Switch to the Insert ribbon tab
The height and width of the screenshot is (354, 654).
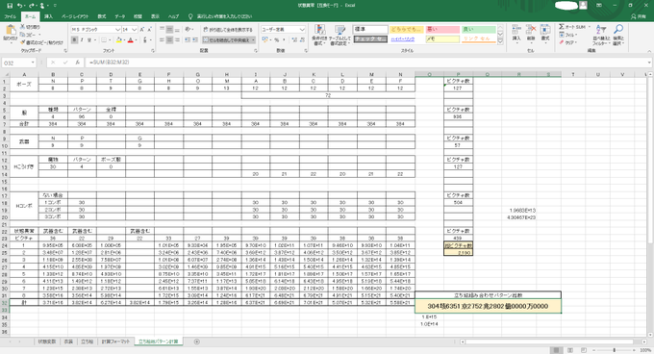(48, 16)
